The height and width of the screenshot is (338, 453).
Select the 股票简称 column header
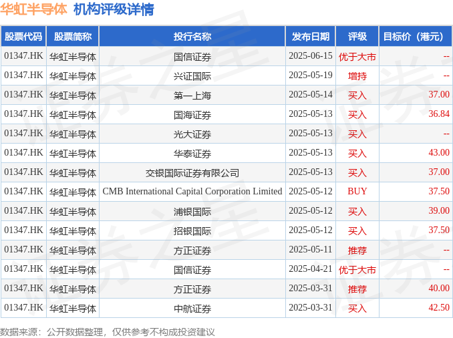pyautogui.click(x=73, y=36)
